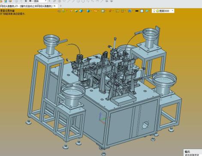Expand arrow beside the blue globe icon

pos(133,11)
